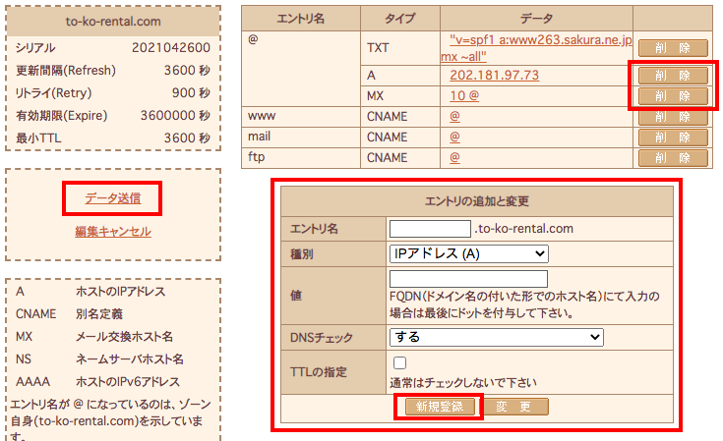Enable the TTLの指定 checkbox
Screen dimensions: 723x441
[x=399, y=363]
